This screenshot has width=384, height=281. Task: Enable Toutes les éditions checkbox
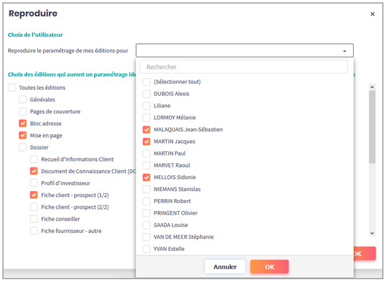click(x=12, y=88)
